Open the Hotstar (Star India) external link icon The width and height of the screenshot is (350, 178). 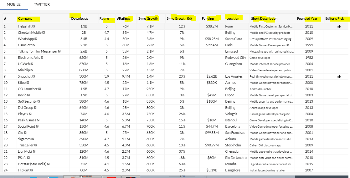point(48,164)
